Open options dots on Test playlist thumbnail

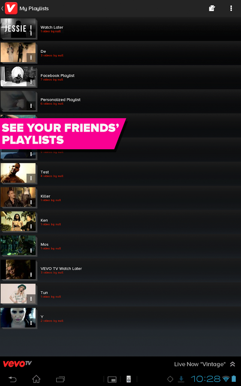[31, 178]
